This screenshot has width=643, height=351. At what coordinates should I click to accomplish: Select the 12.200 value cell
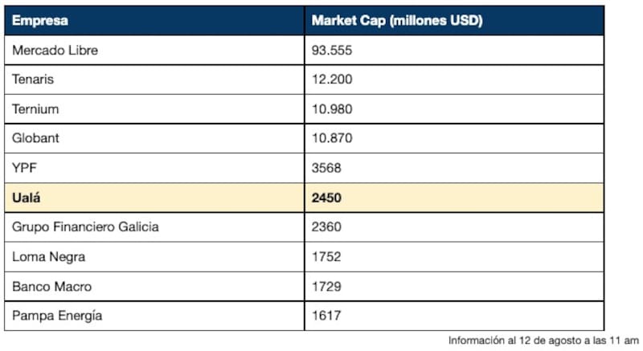(332, 80)
